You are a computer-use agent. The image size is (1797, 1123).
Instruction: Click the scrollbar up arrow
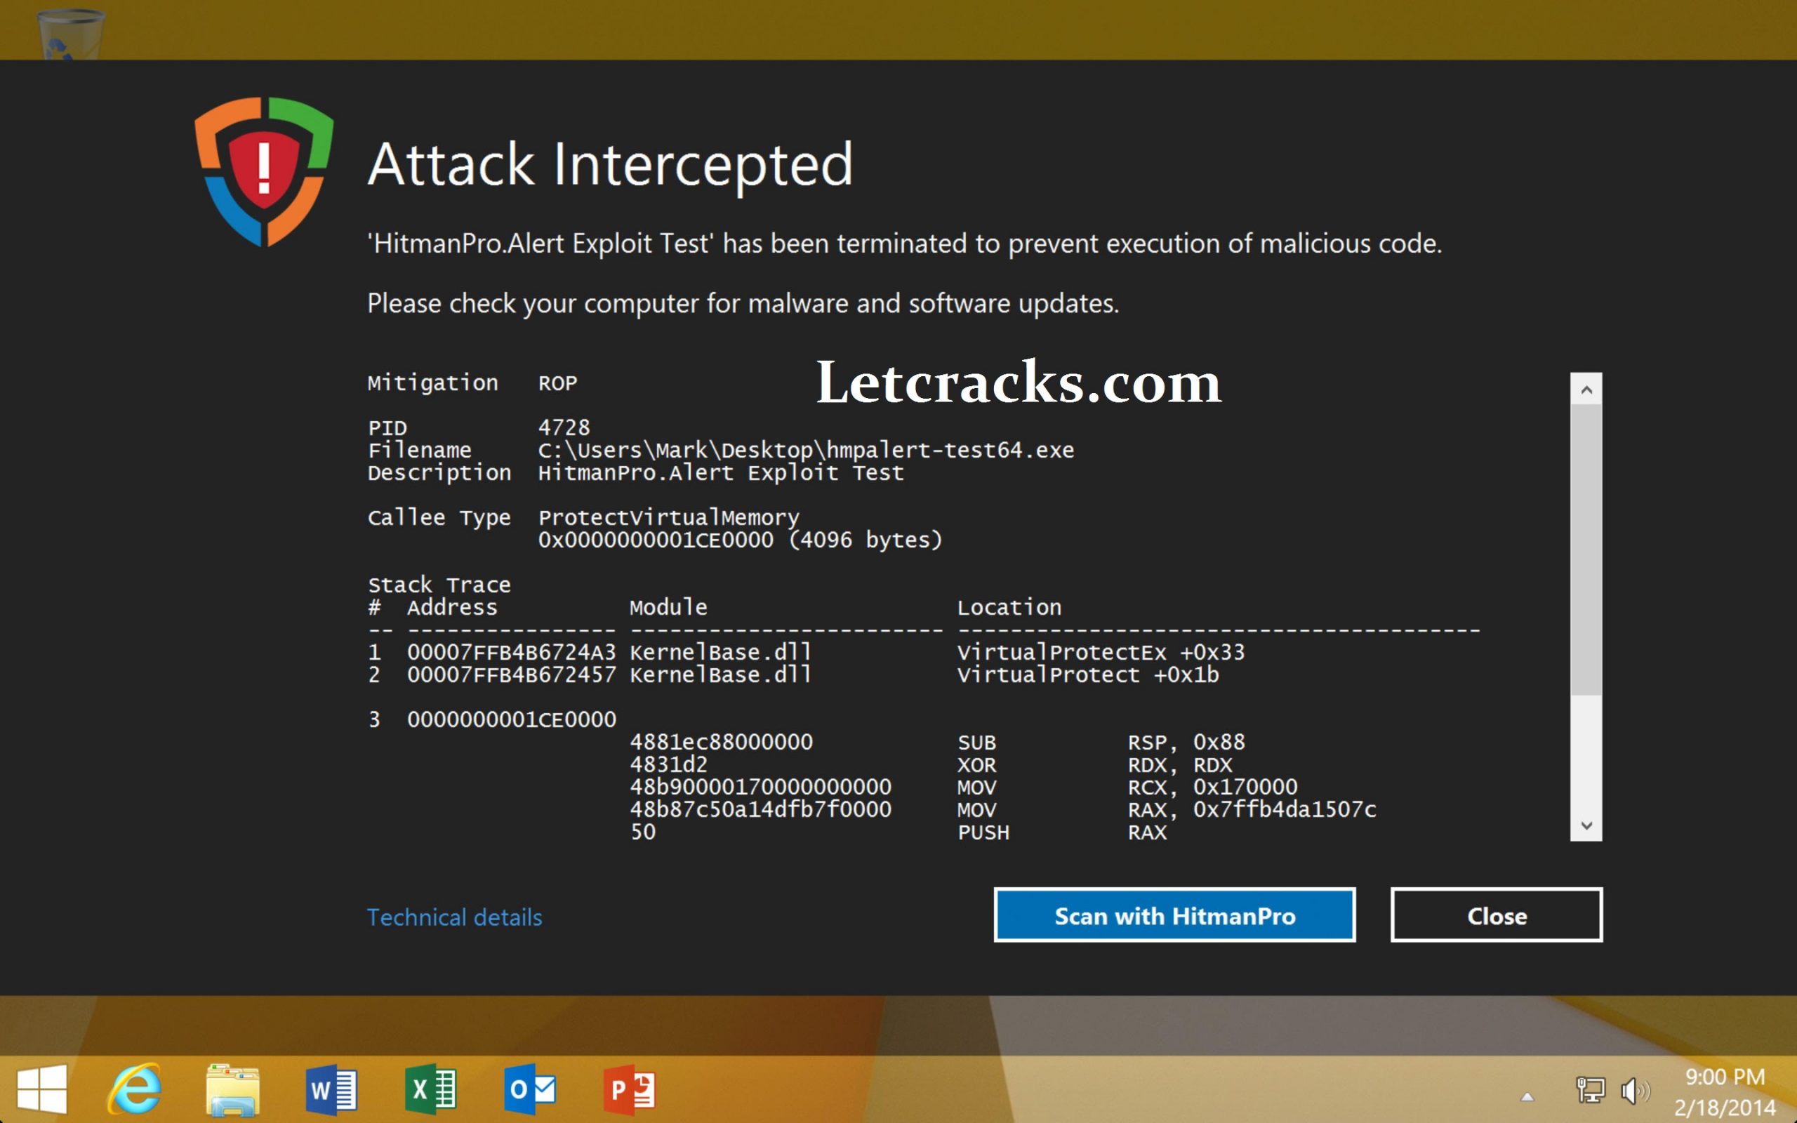(1586, 389)
